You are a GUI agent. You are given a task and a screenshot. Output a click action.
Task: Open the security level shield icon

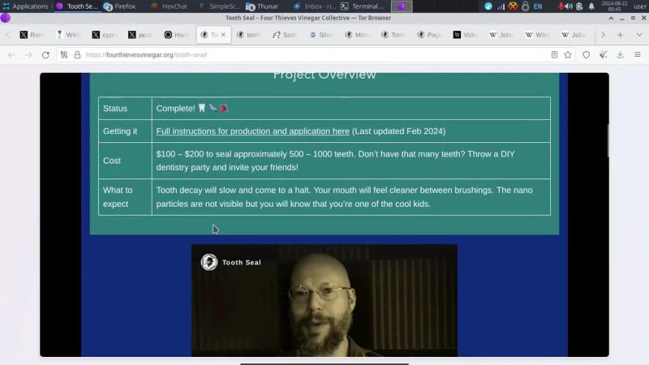coord(586,54)
